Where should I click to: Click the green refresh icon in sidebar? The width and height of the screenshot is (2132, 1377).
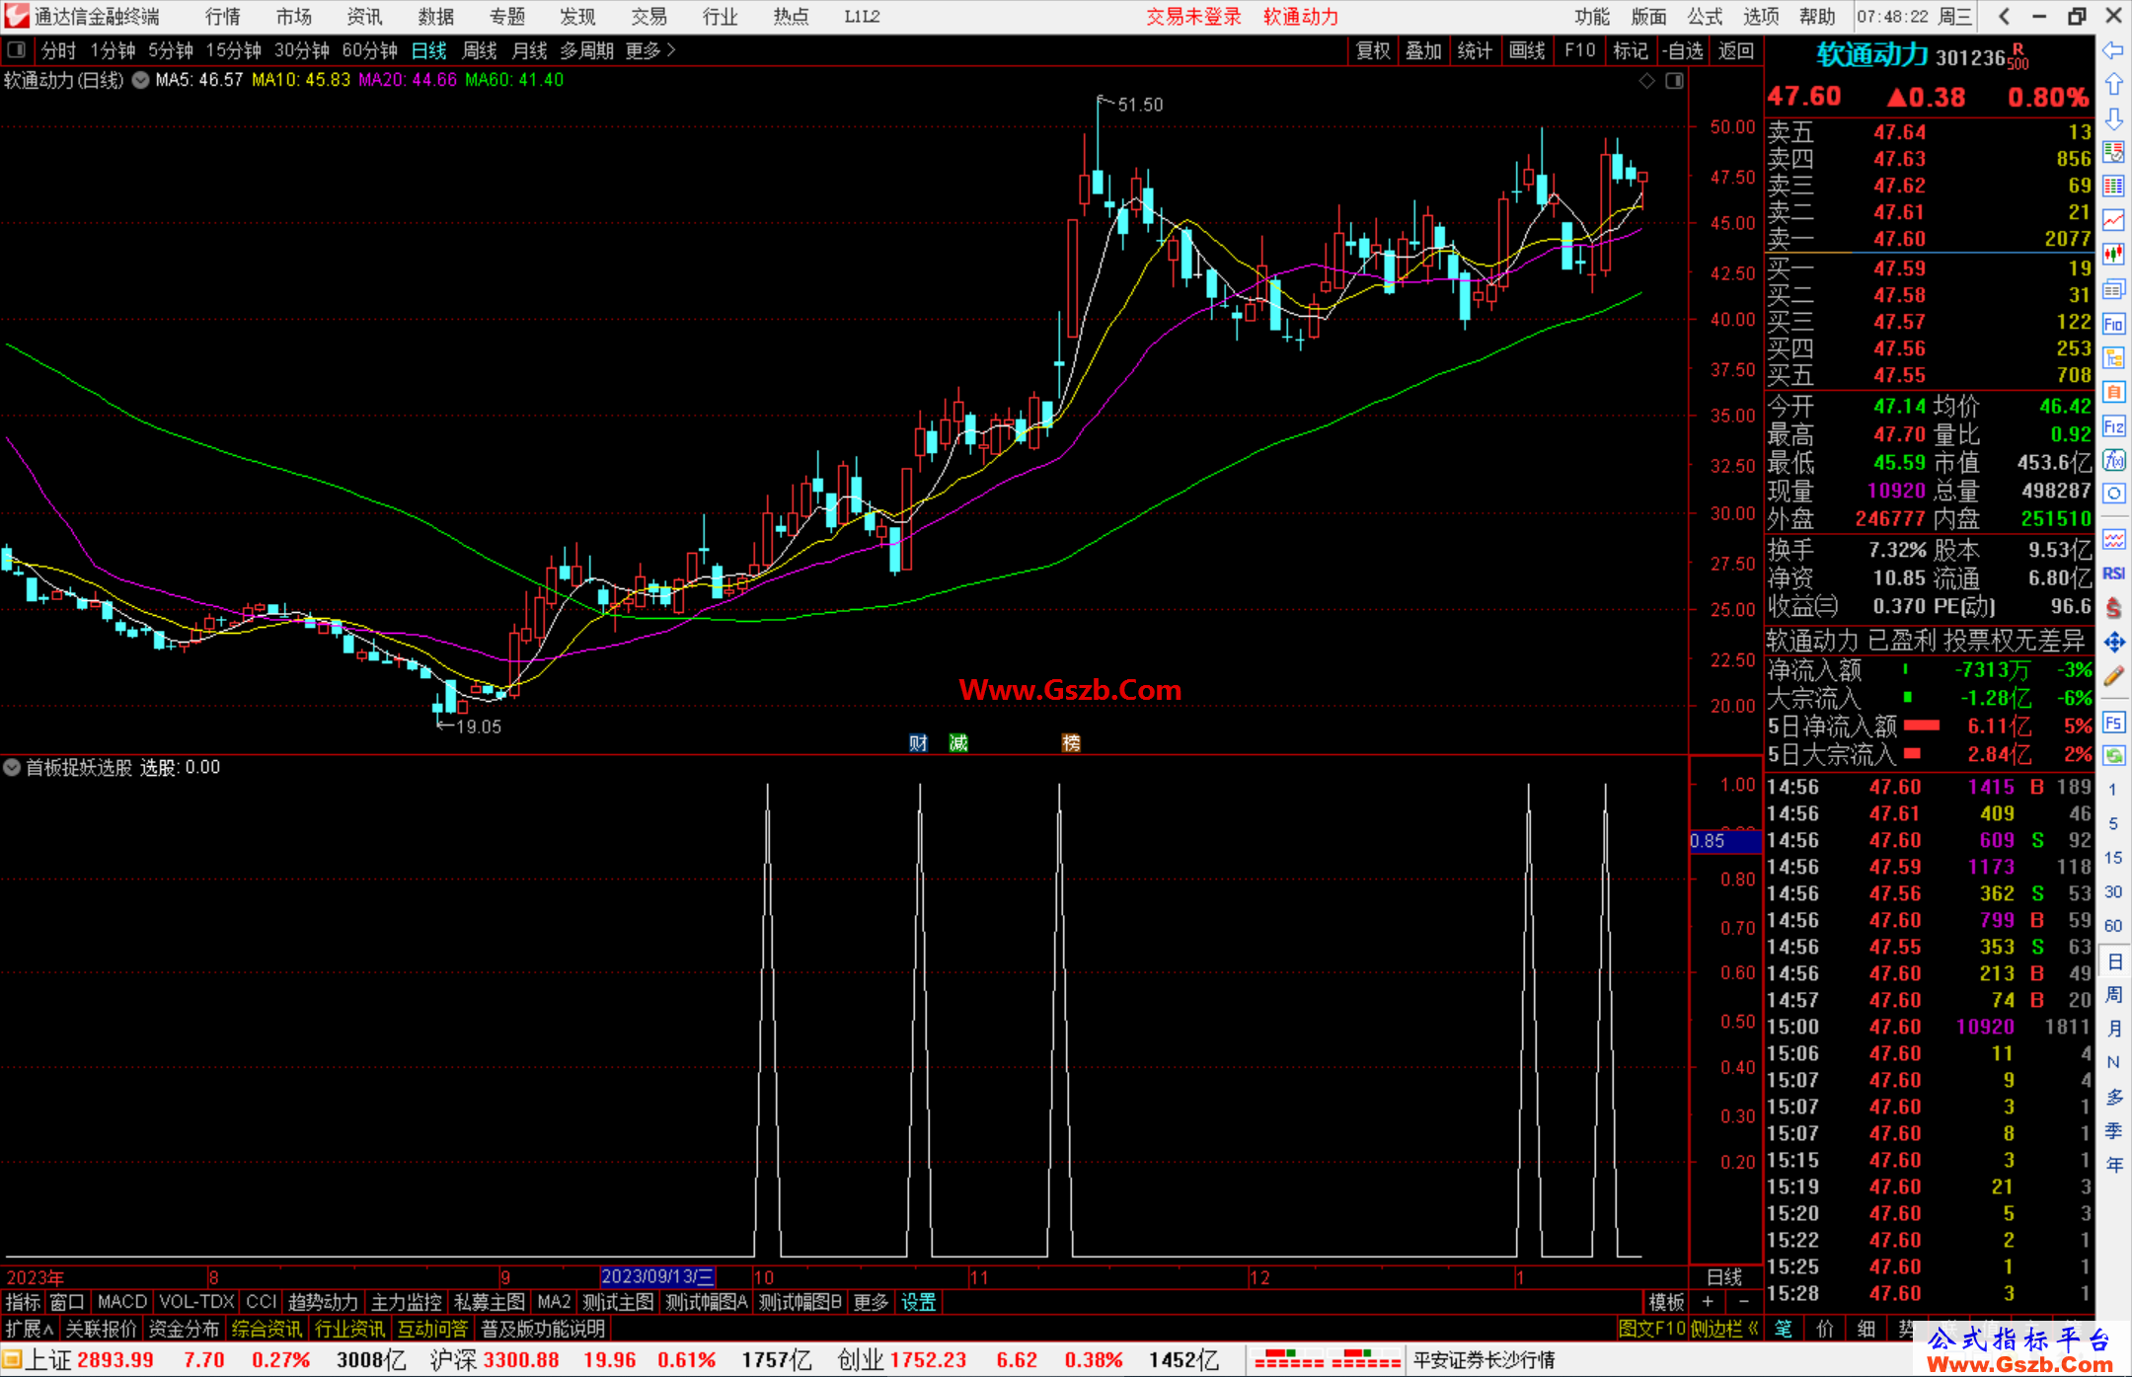pos(2113,756)
